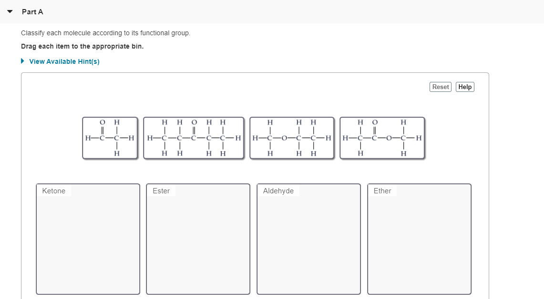Click the Ketone bin label text
This screenshot has width=544, height=299.
click(53, 190)
